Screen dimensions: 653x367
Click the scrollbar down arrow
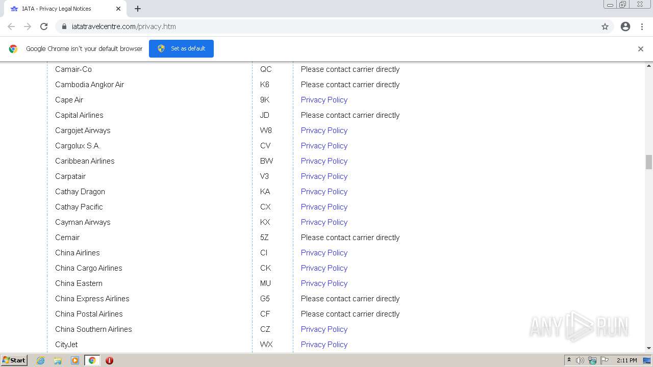tap(649, 348)
